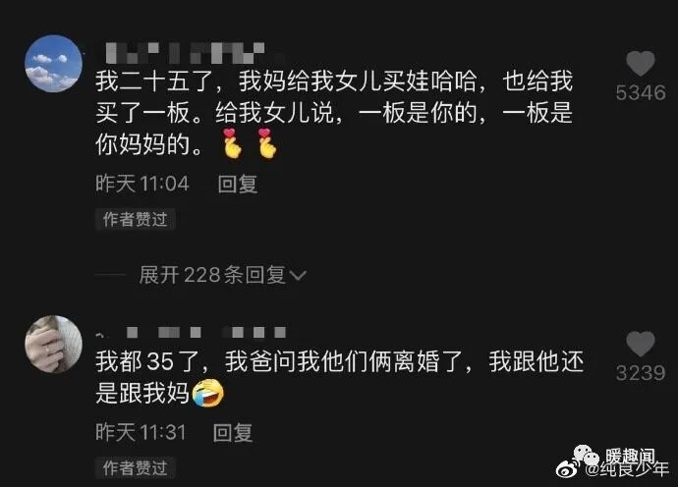Open the second commenter's blurred username
The height and width of the screenshot is (487, 678).
tap(191, 332)
